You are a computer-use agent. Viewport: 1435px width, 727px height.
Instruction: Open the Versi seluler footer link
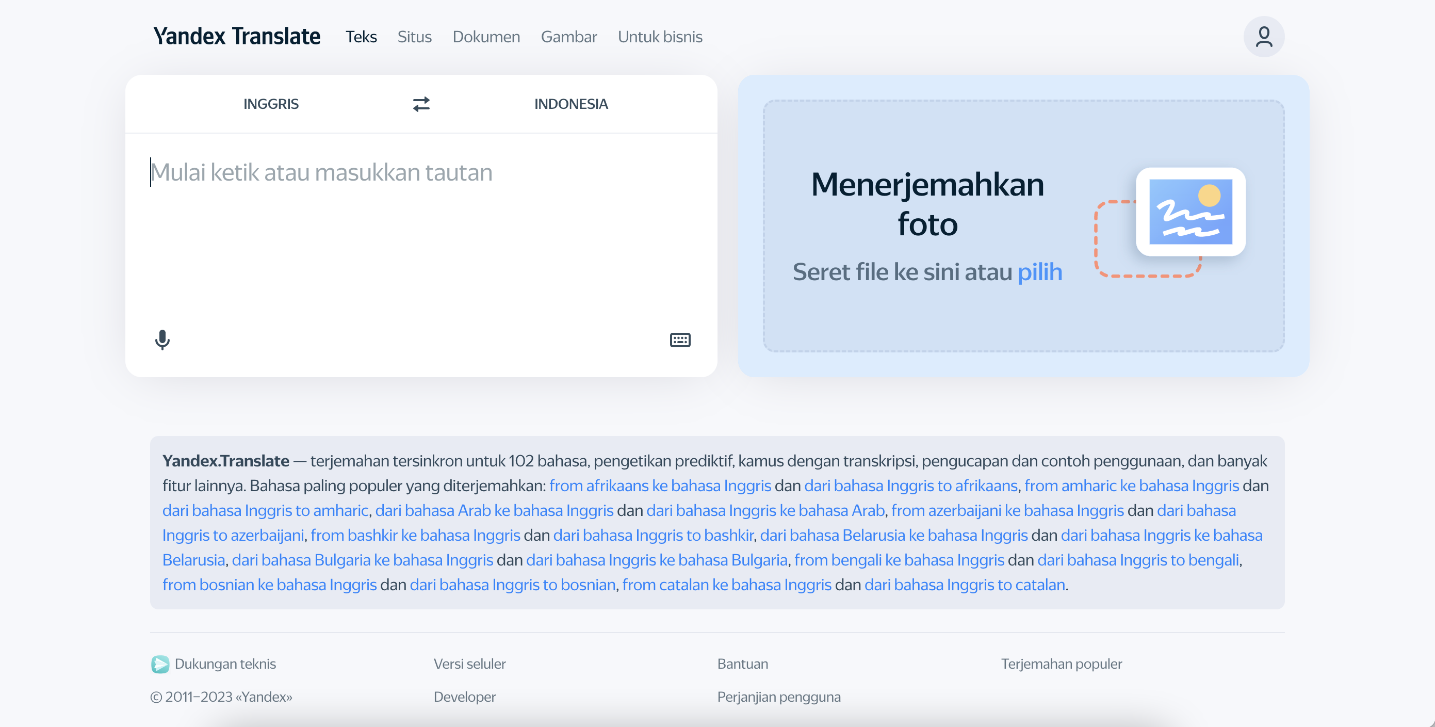click(x=469, y=664)
